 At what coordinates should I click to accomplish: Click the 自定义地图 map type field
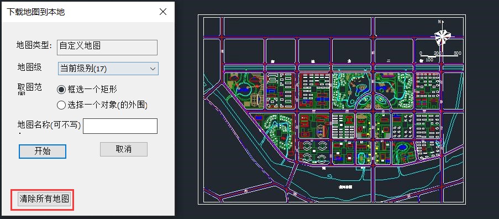pyautogui.click(x=107, y=47)
